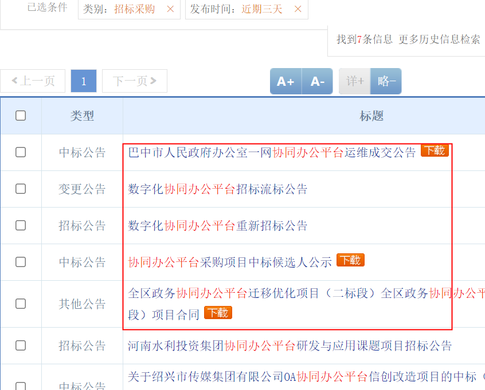This screenshot has height=390, width=485.
Task: Open 河南水利投资集团 招标公告 link
Action: 290,345
